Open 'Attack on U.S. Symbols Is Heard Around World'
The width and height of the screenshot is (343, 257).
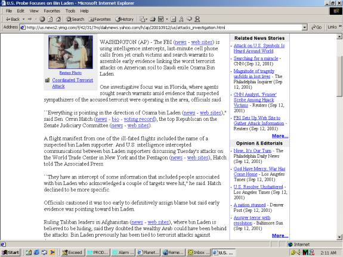coord(259,48)
